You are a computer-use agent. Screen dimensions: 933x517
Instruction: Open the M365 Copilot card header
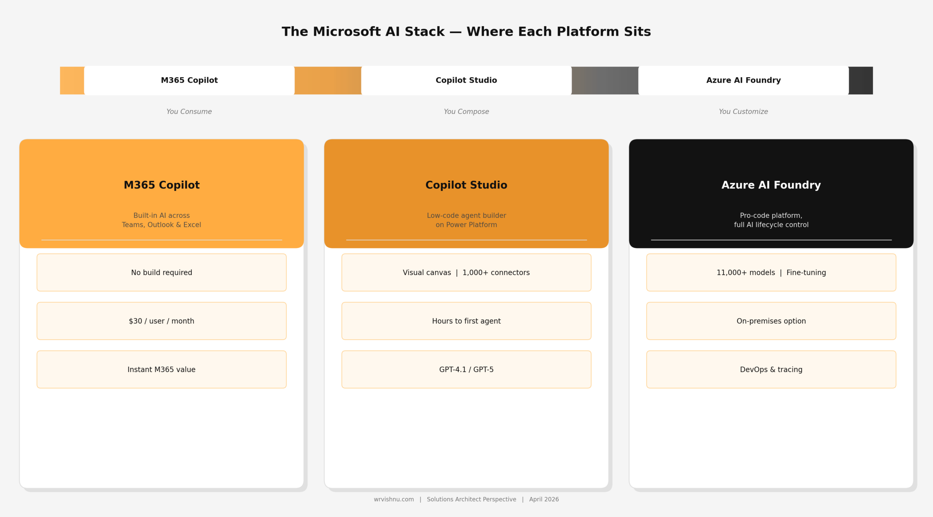[161, 193]
